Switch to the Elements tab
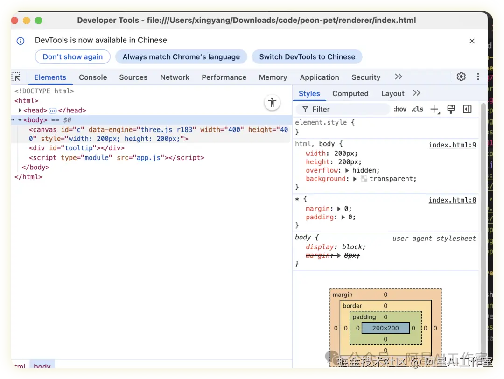 50,77
